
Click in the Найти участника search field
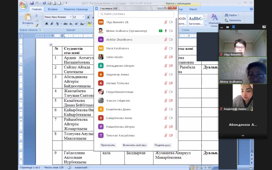(136, 14)
